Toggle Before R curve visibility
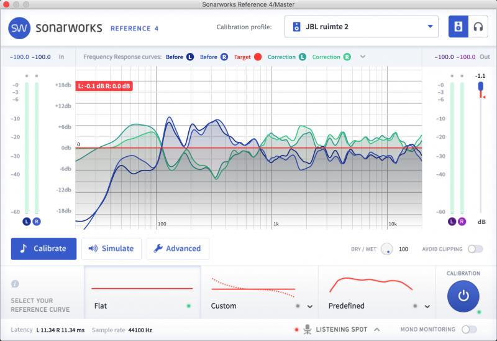 click(224, 57)
